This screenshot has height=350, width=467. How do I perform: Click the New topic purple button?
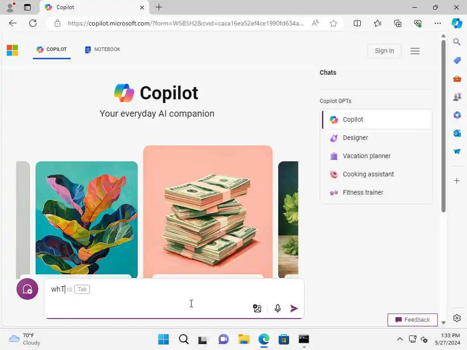(x=27, y=288)
